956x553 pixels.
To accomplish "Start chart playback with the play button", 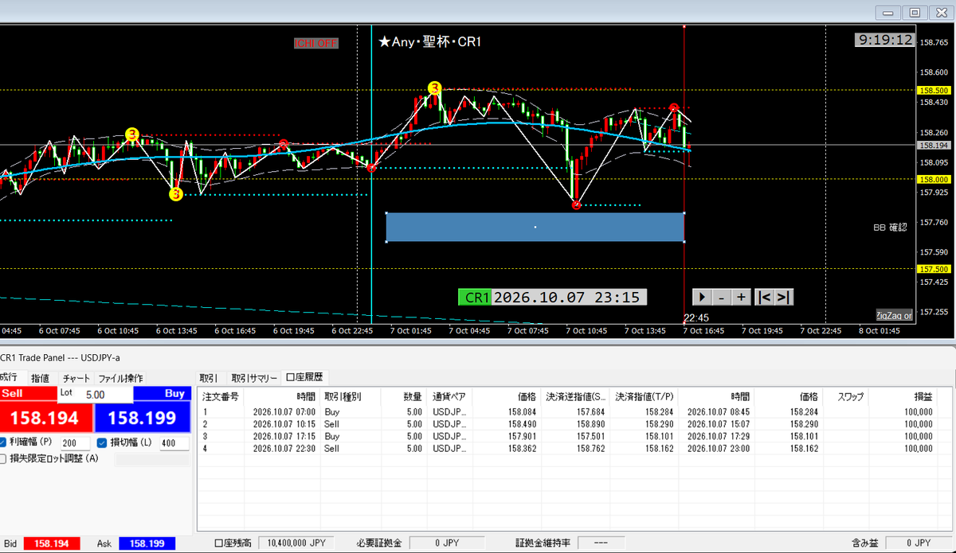I will pyautogui.click(x=702, y=297).
